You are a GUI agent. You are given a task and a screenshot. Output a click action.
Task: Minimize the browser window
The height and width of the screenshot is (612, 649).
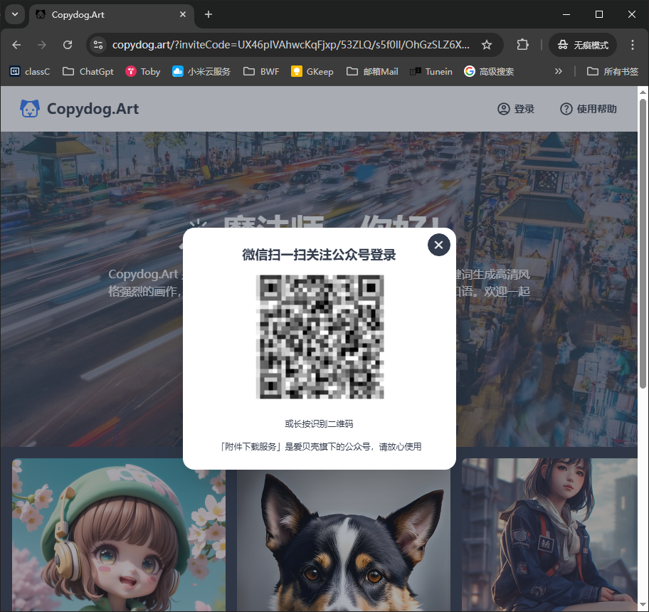point(566,14)
